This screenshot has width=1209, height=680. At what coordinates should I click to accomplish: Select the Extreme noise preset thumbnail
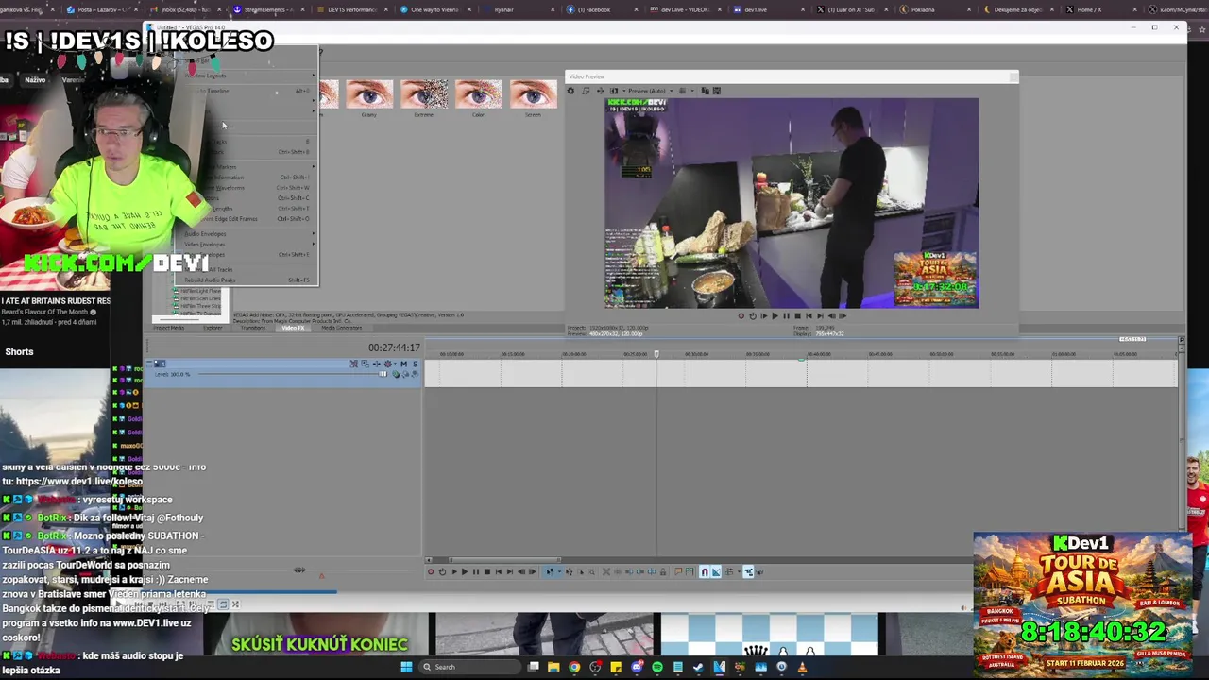[x=423, y=95]
